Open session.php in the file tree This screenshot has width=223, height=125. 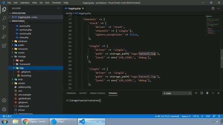(25, 34)
